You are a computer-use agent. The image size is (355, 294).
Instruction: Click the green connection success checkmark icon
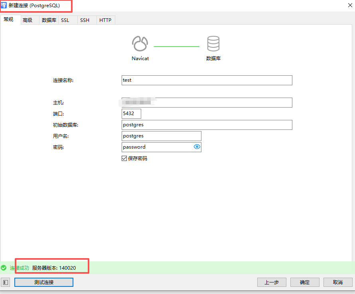(4, 268)
